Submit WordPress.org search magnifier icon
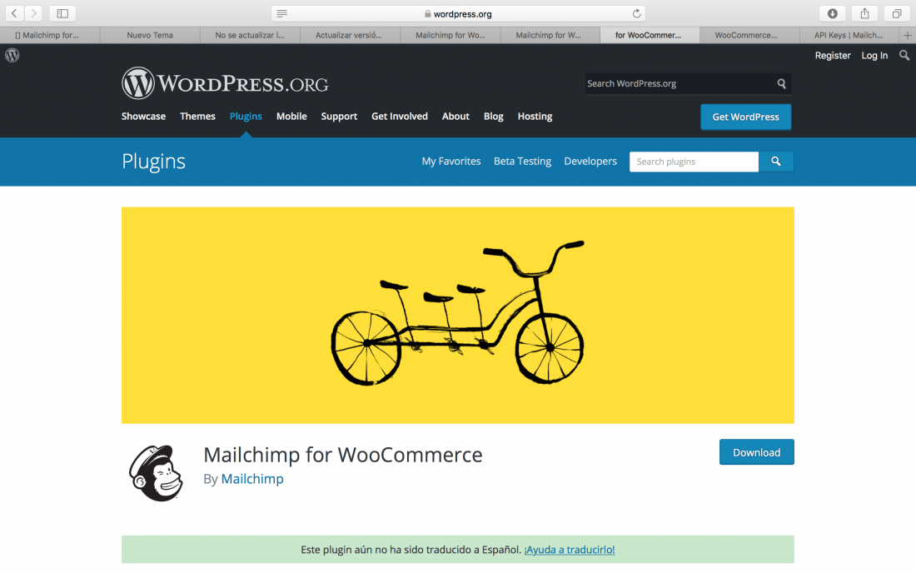916x573 pixels. (782, 83)
